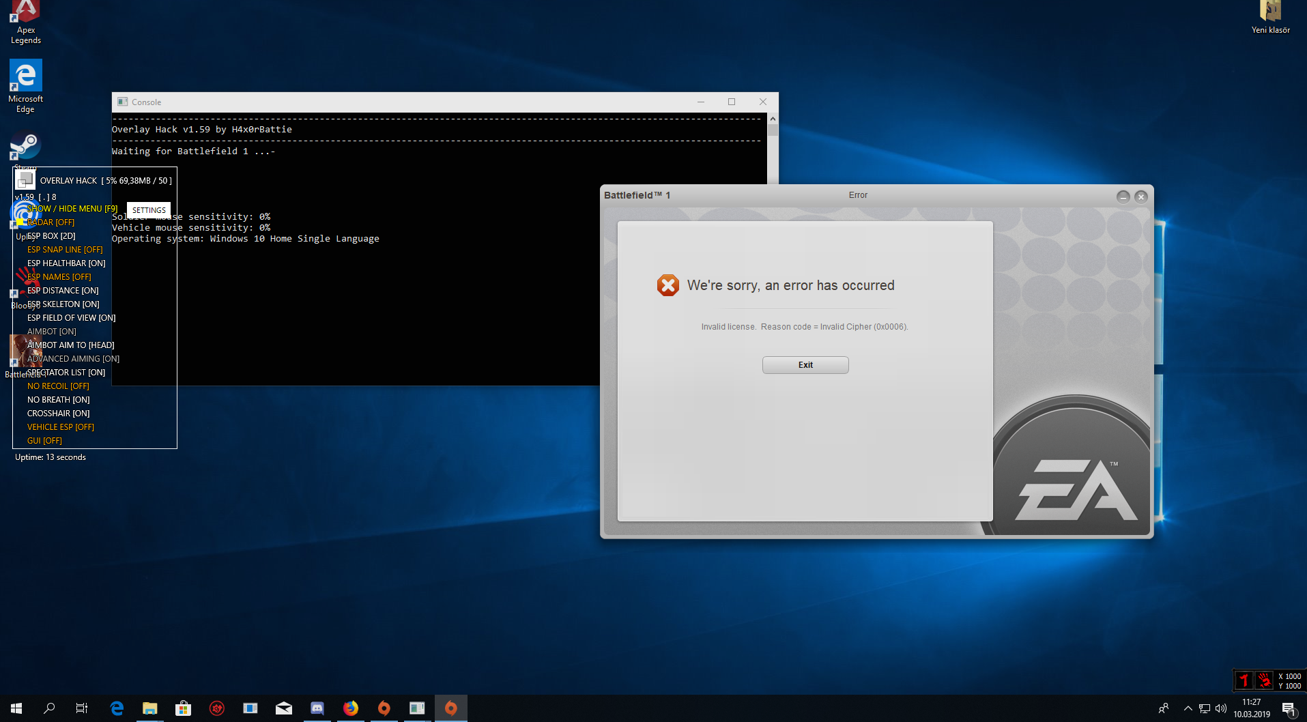Screen dimensions: 1307x722
Task: Open the Steam desktop shortcut
Action: pos(26,147)
